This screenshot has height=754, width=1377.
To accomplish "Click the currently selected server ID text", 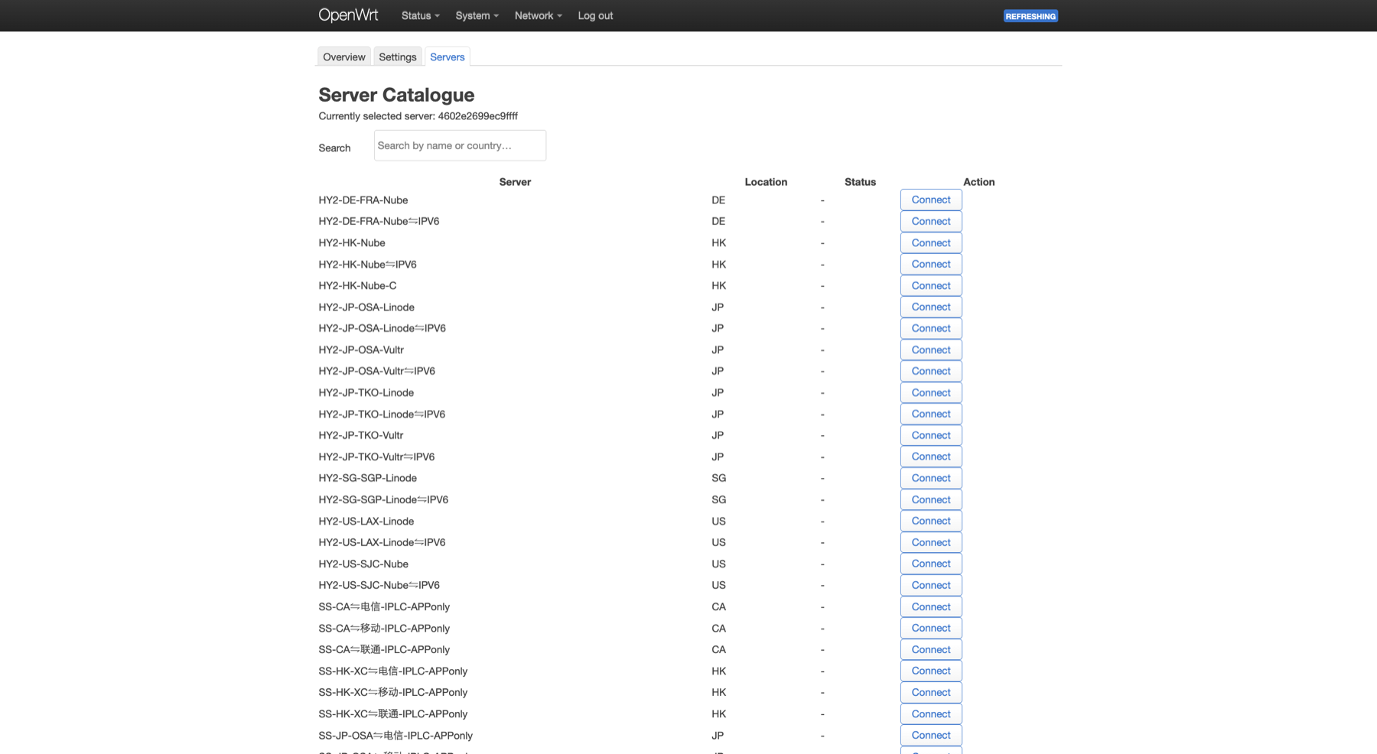I will click(477, 116).
